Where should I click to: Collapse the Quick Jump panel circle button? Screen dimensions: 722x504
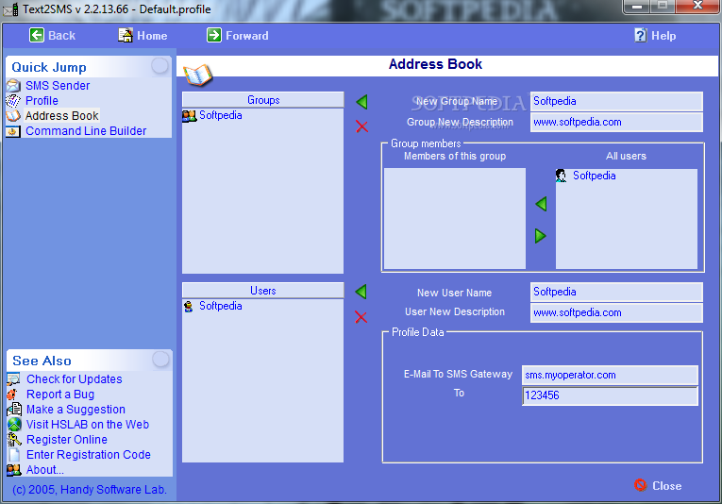[160, 66]
